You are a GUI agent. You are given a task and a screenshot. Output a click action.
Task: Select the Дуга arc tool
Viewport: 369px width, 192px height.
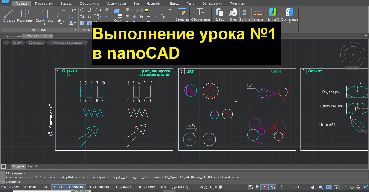(x=61, y=15)
